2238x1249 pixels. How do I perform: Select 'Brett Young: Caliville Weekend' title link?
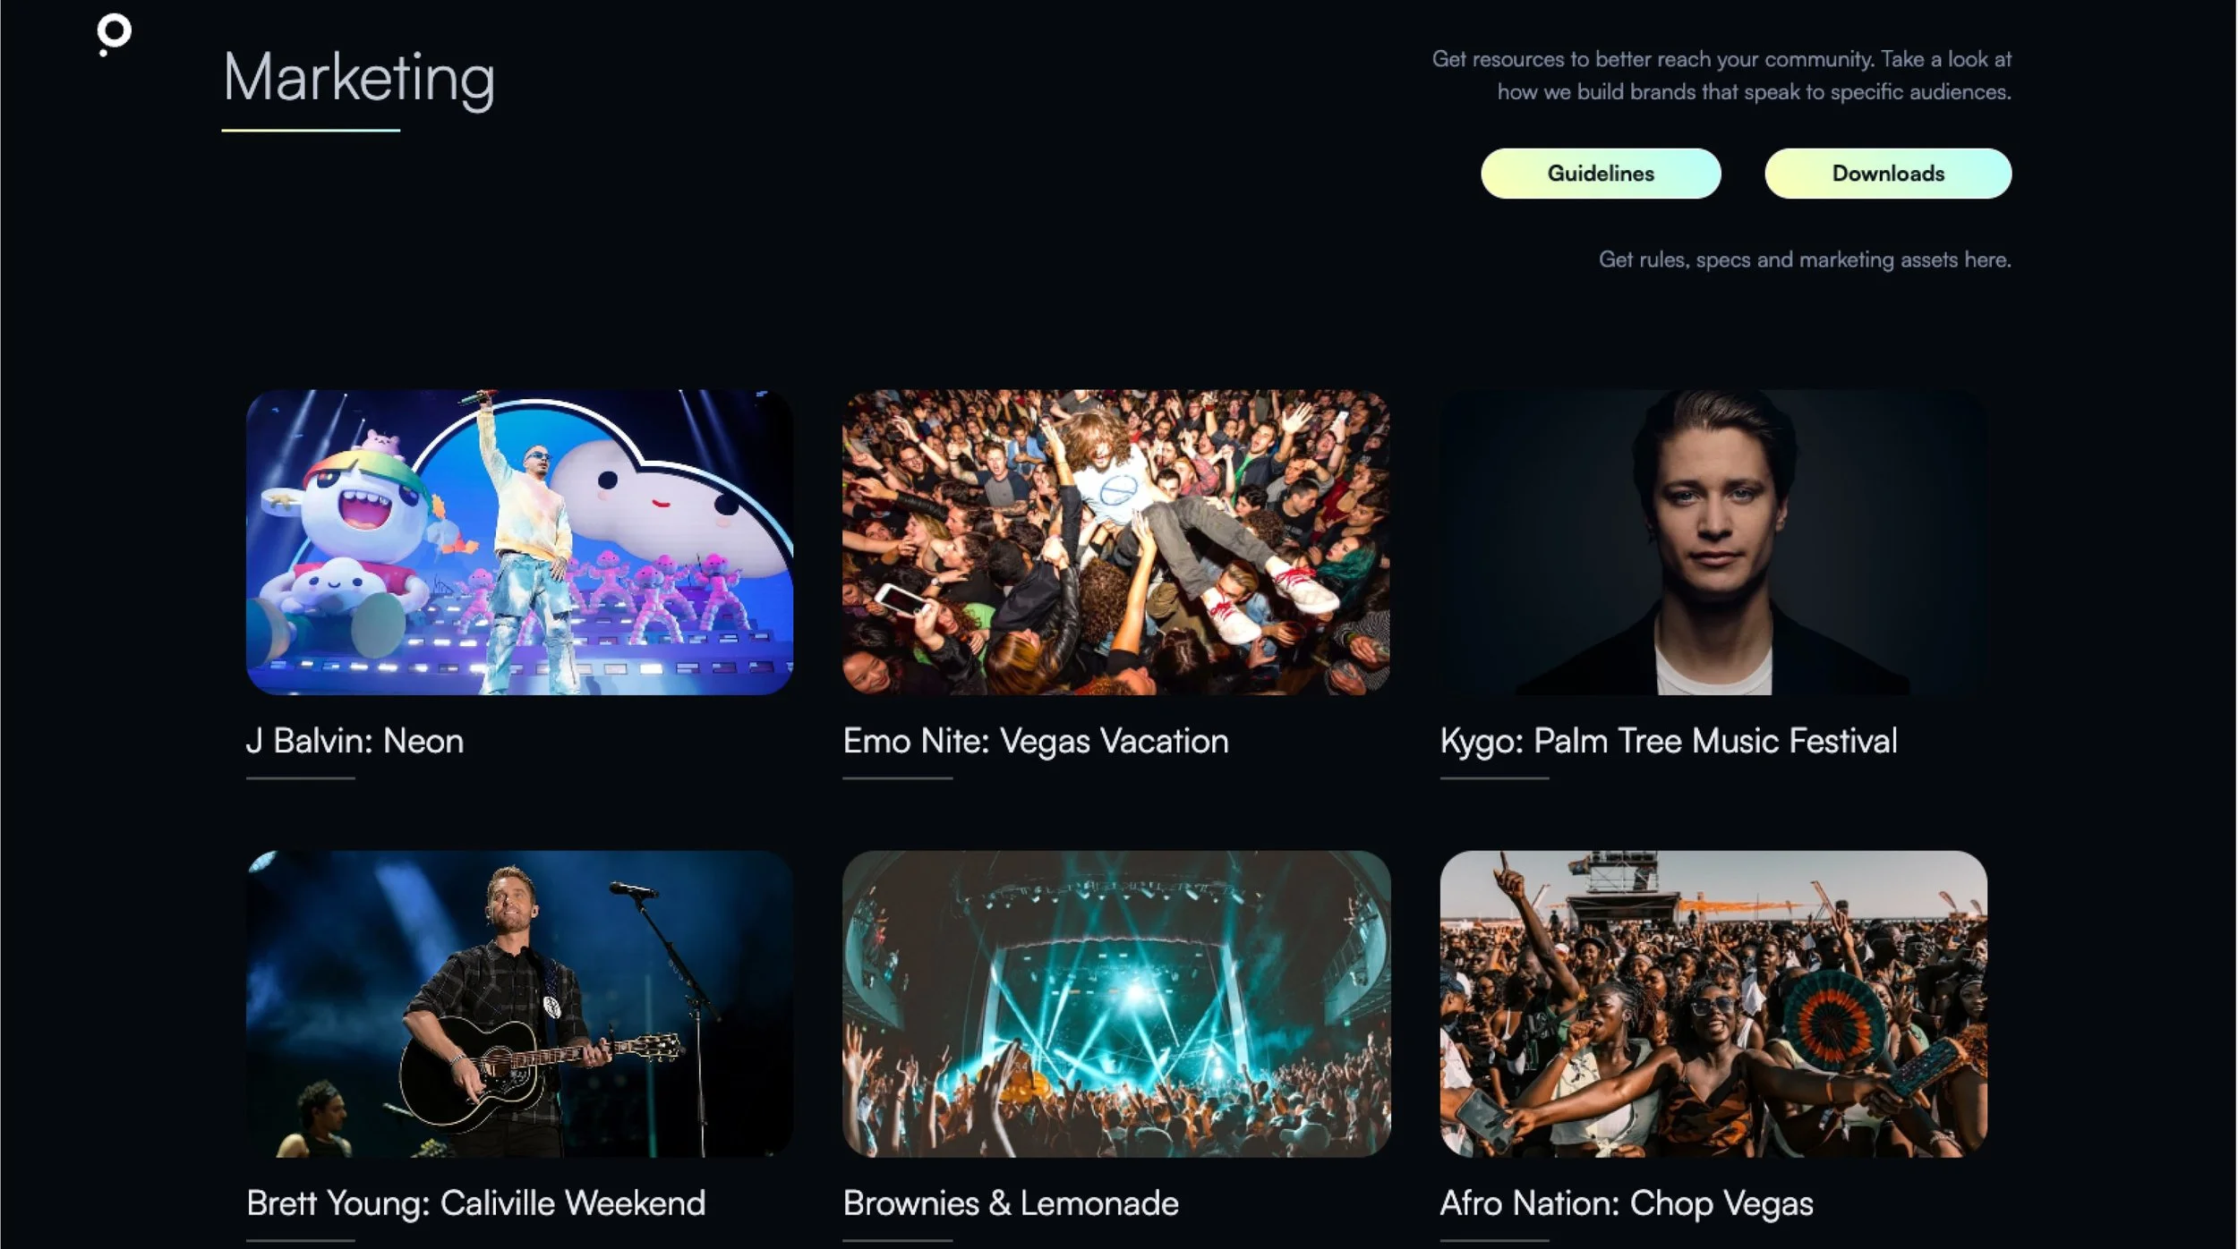coord(476,1203)
